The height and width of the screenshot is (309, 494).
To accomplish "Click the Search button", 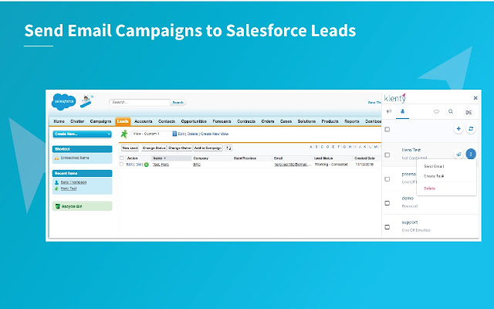I will 178,103.
